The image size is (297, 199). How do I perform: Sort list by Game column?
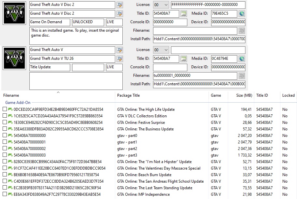218,95
